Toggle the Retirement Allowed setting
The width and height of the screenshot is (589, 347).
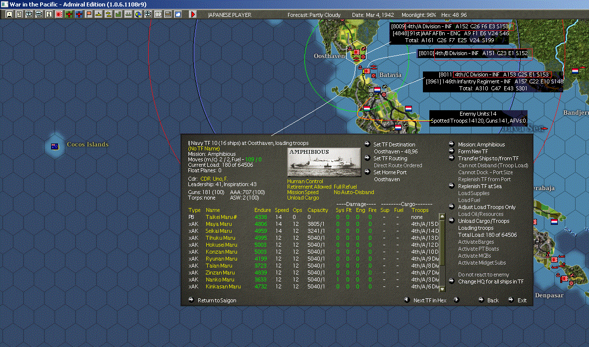[309, 187]
